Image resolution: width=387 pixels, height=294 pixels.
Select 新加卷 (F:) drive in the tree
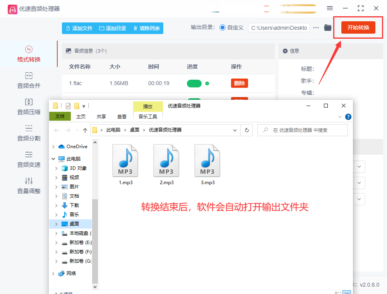coord(80,251)
